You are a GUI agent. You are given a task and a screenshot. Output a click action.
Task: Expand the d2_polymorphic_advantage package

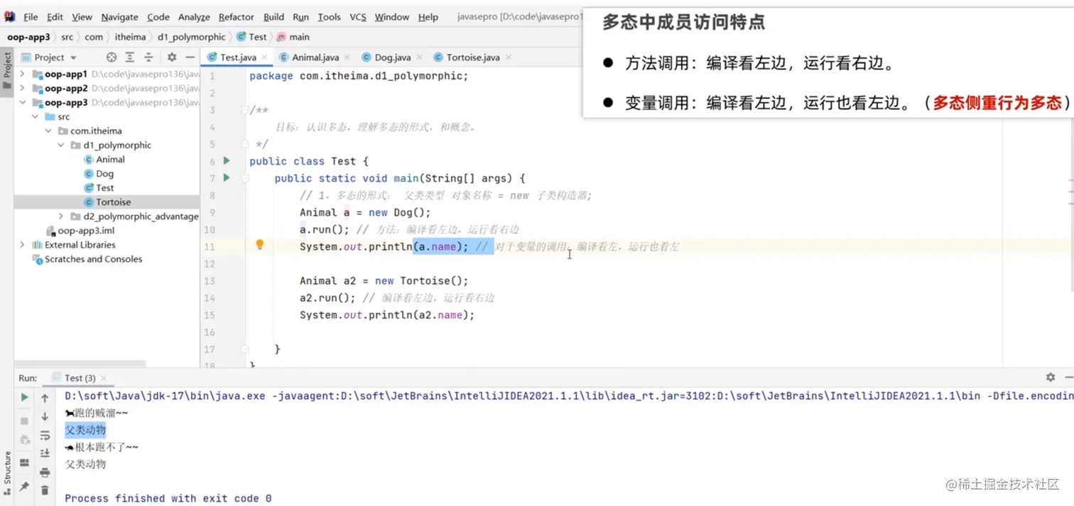pos(61,216)
